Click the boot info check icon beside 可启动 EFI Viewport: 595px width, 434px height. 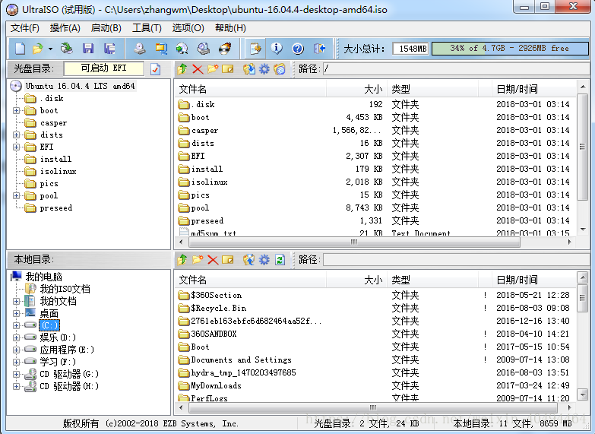156,69
